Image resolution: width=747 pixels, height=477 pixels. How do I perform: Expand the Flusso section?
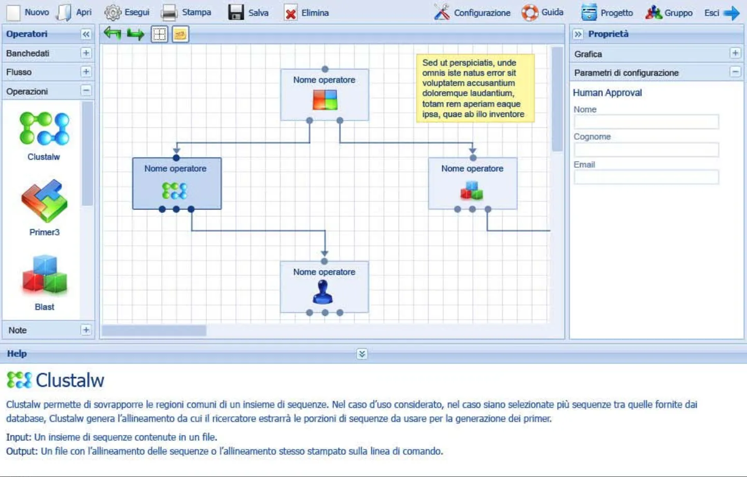coord(87,72)
